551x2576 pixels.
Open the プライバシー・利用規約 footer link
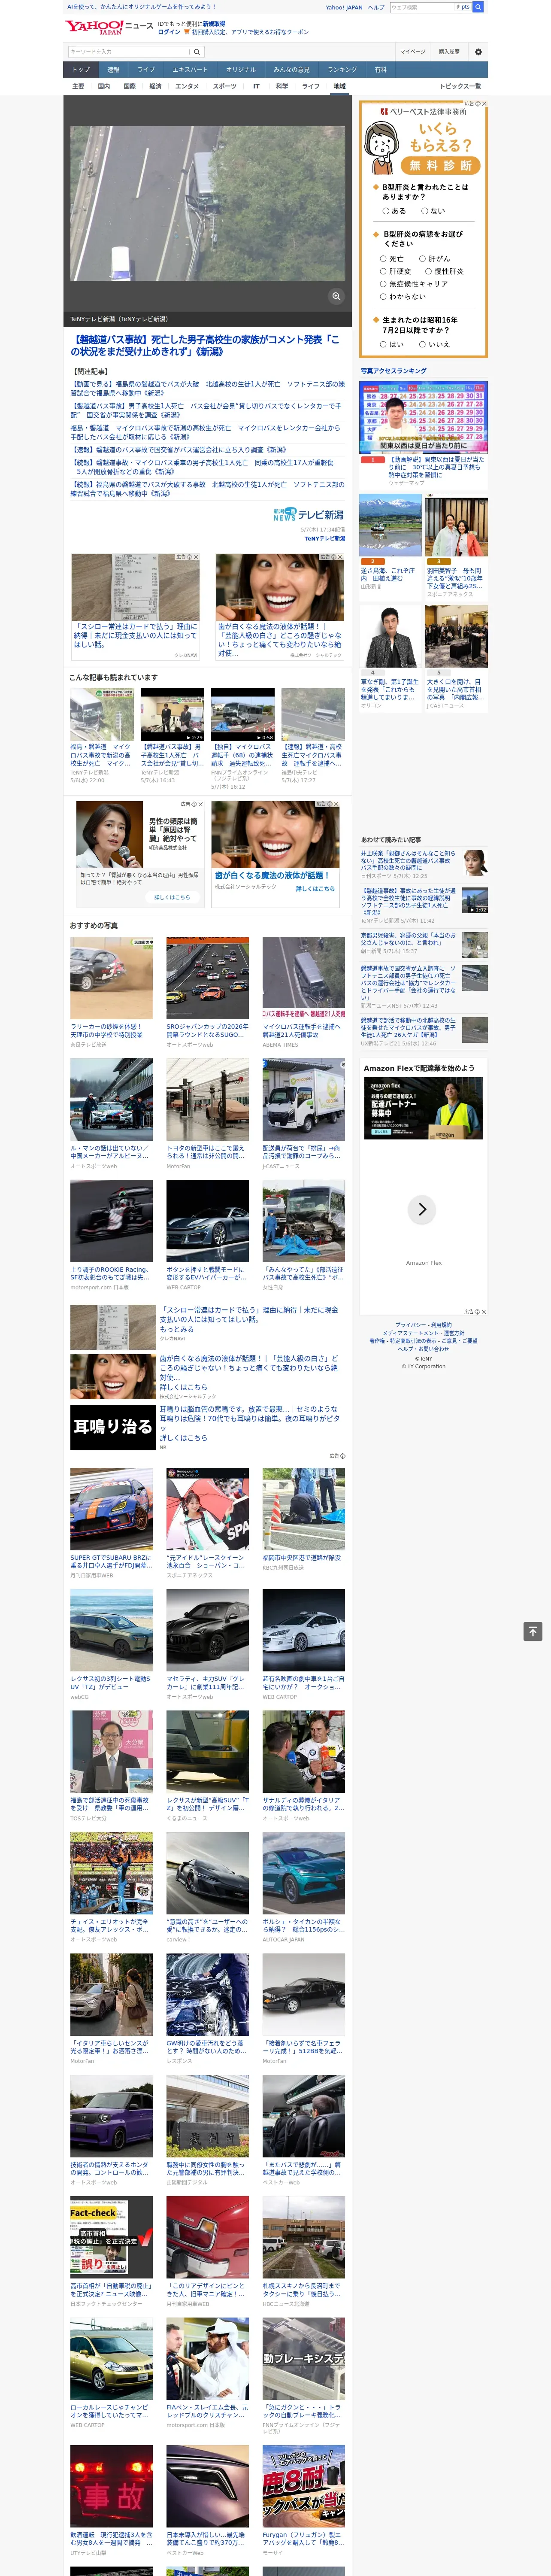tap(423, 1325)
